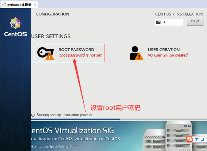The image size is (207, 151).
Task: Click 'Root password is not set' warning
Action: pyautogui.click(x=80, y=55)
